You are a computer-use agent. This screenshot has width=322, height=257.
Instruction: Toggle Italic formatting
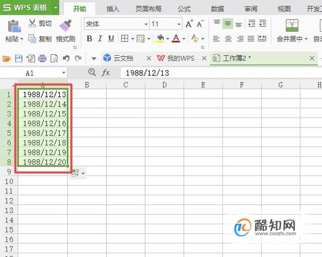pos(100,38)
